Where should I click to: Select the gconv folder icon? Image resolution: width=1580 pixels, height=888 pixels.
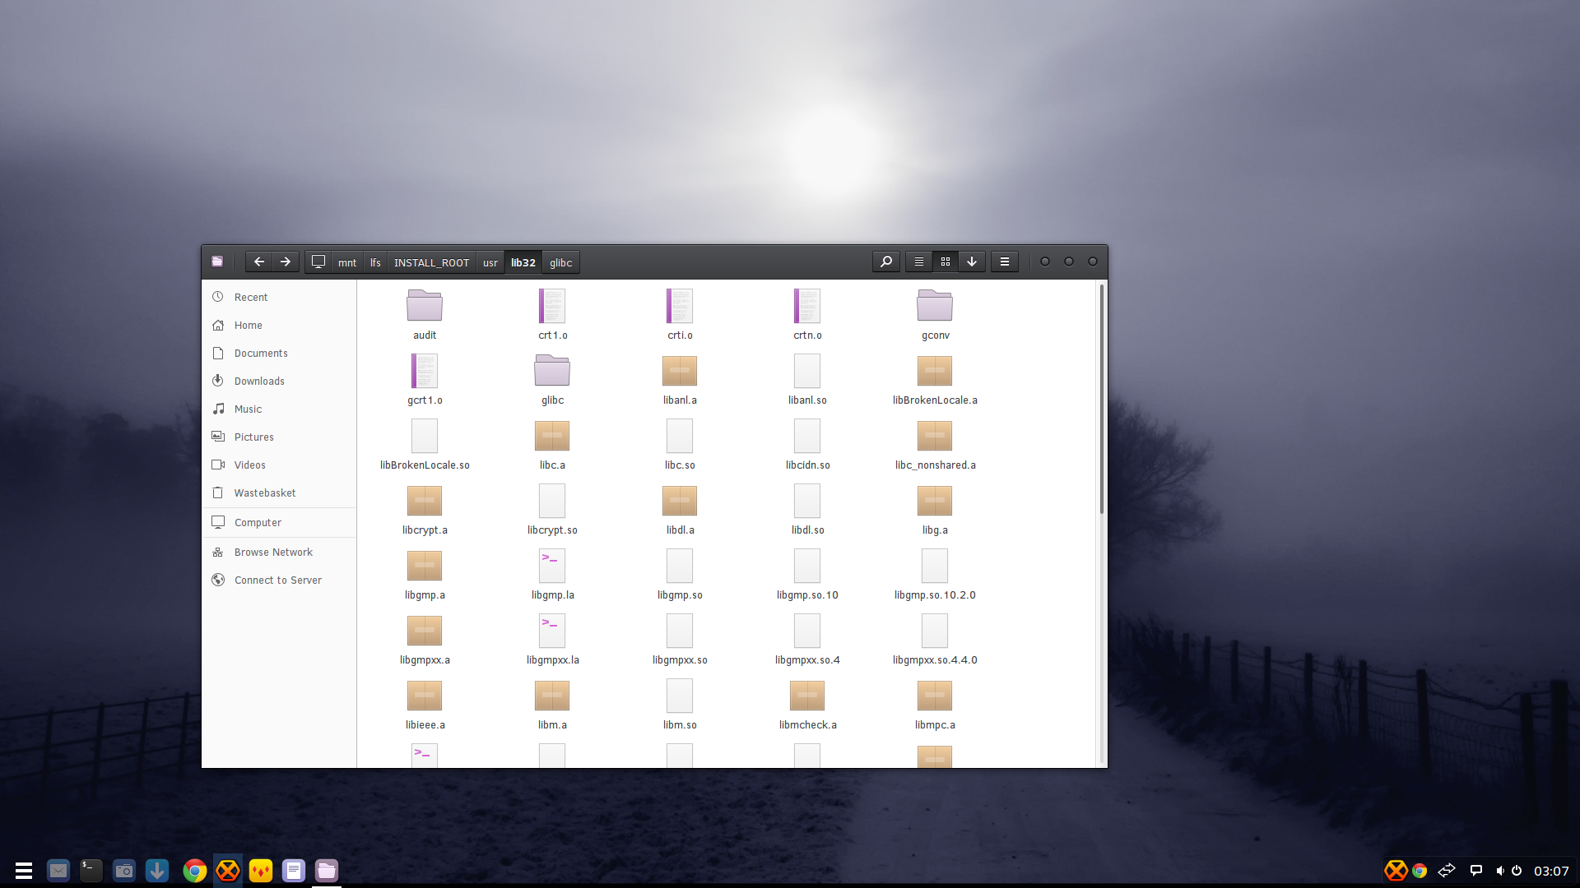point(935,306)
